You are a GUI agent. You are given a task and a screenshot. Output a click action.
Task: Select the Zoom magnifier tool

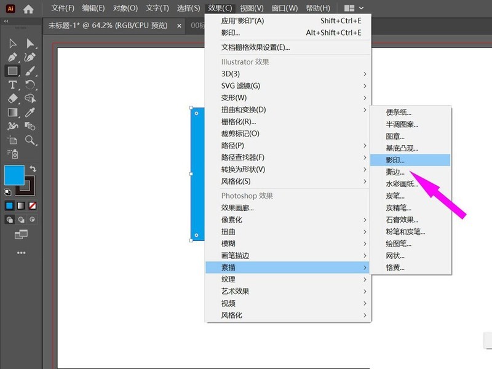pos(30,140)
